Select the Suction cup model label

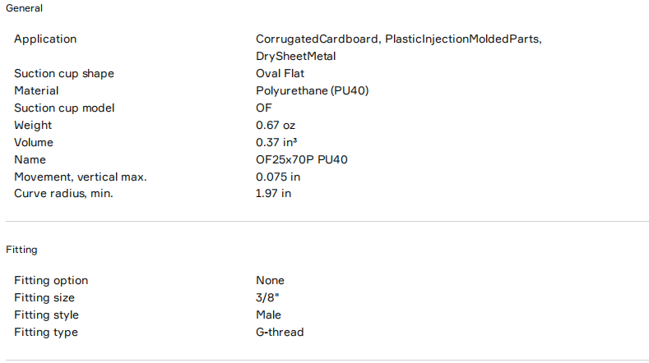pyautogui.click(x=64, y=108)
